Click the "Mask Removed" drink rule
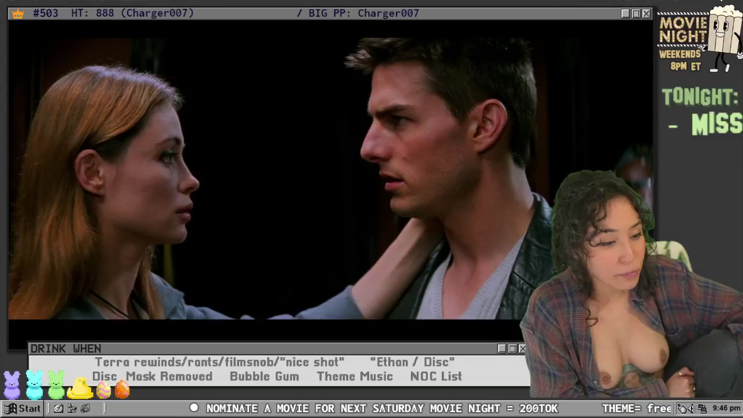 pos(169,376)
